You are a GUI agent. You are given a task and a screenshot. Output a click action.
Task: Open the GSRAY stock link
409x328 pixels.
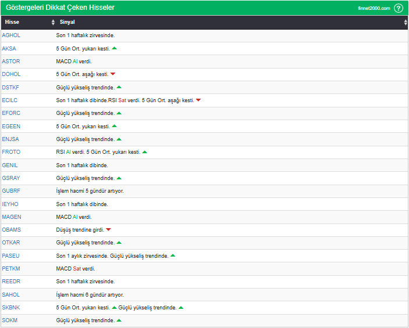coord(11,178)
